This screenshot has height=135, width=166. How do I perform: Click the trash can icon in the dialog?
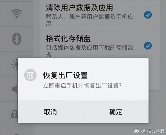[30, 75]
